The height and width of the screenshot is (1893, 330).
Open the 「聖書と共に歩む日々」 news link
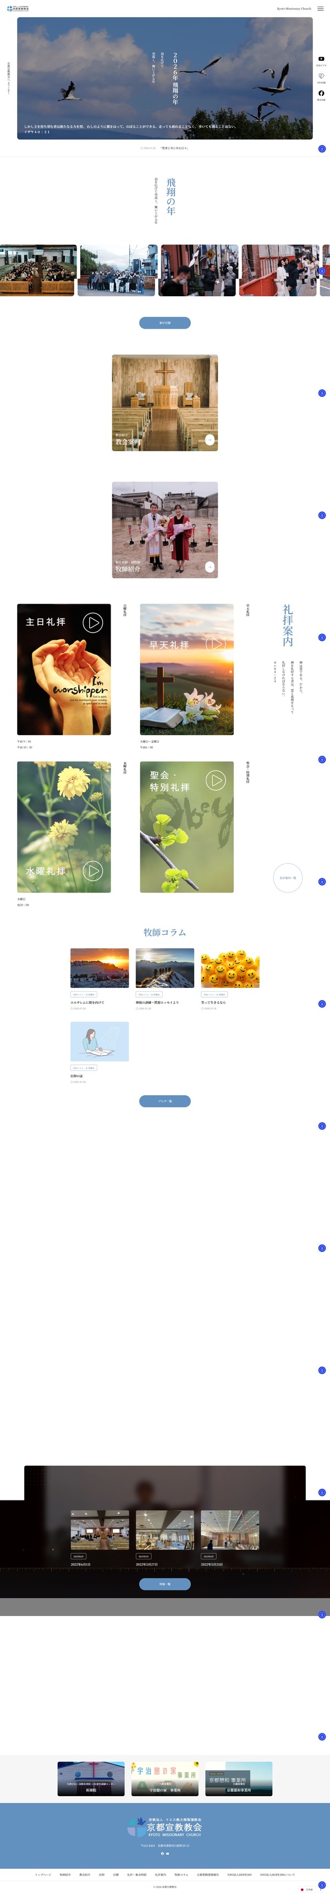[174, 148]
